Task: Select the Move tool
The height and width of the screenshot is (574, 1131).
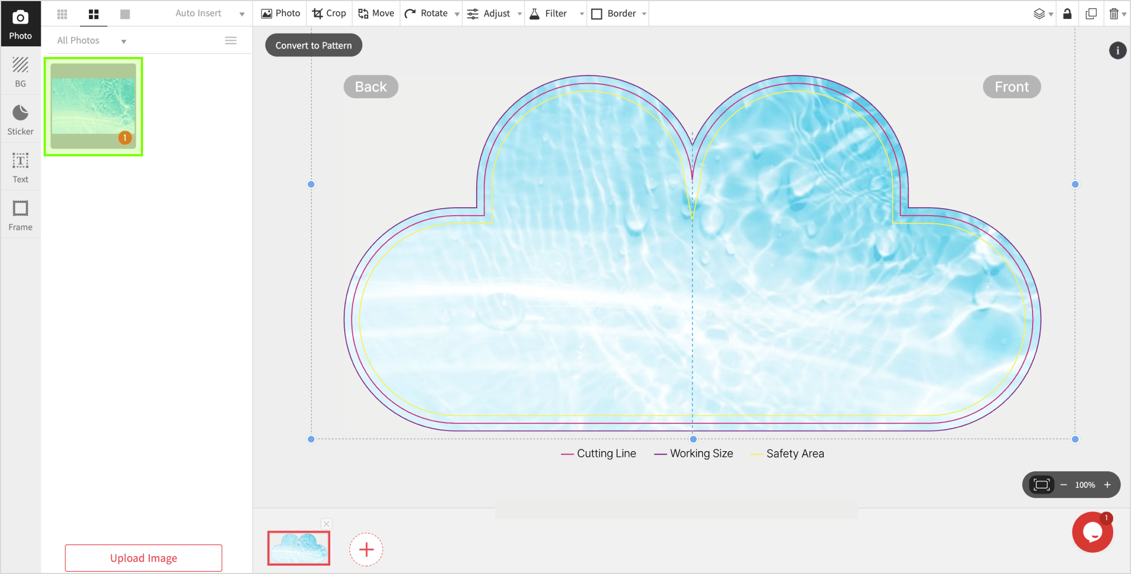Action: [376, 13]
